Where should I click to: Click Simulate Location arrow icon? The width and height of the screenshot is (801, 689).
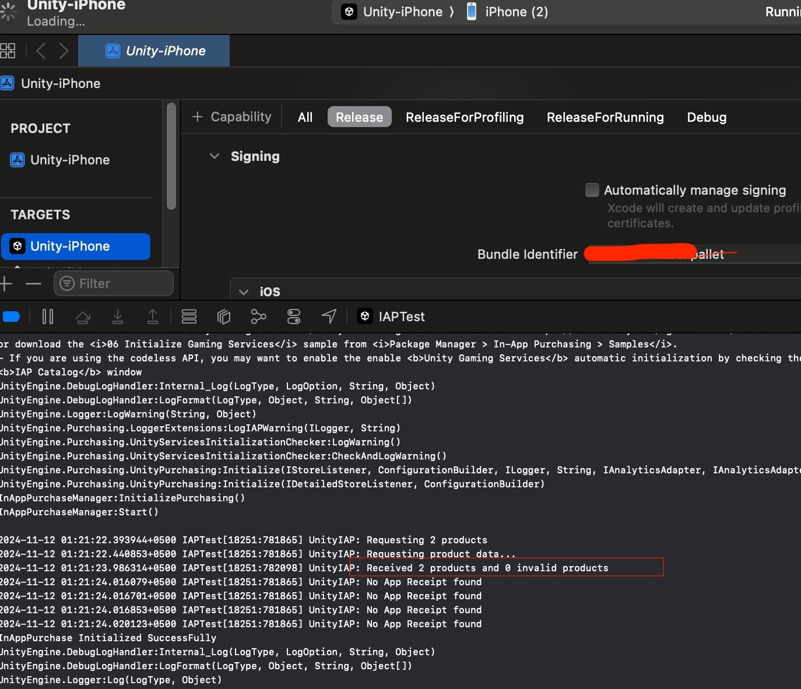[x=329, y=317]
